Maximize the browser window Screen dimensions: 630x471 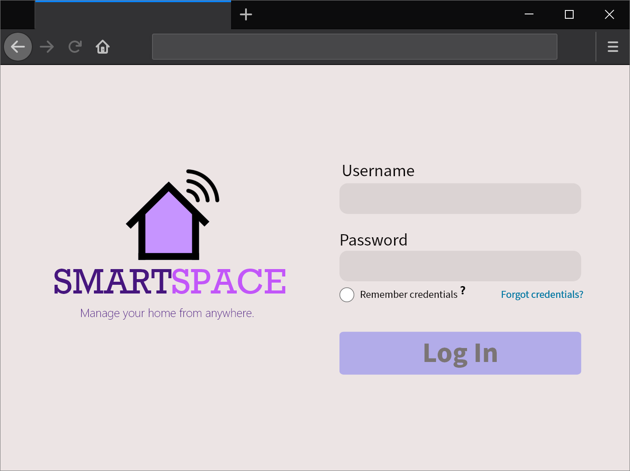(x=569, y=14)
